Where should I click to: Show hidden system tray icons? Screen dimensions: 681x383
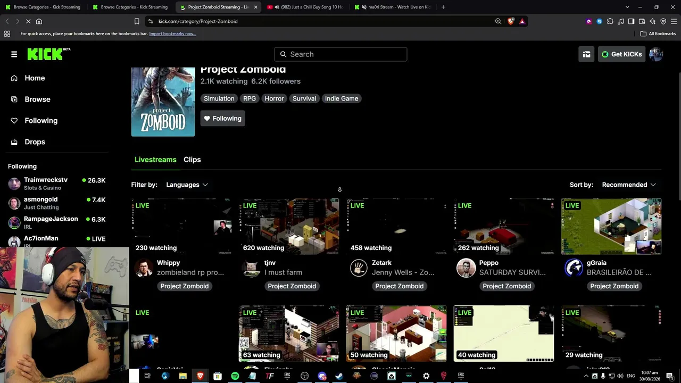coord(586,376)
